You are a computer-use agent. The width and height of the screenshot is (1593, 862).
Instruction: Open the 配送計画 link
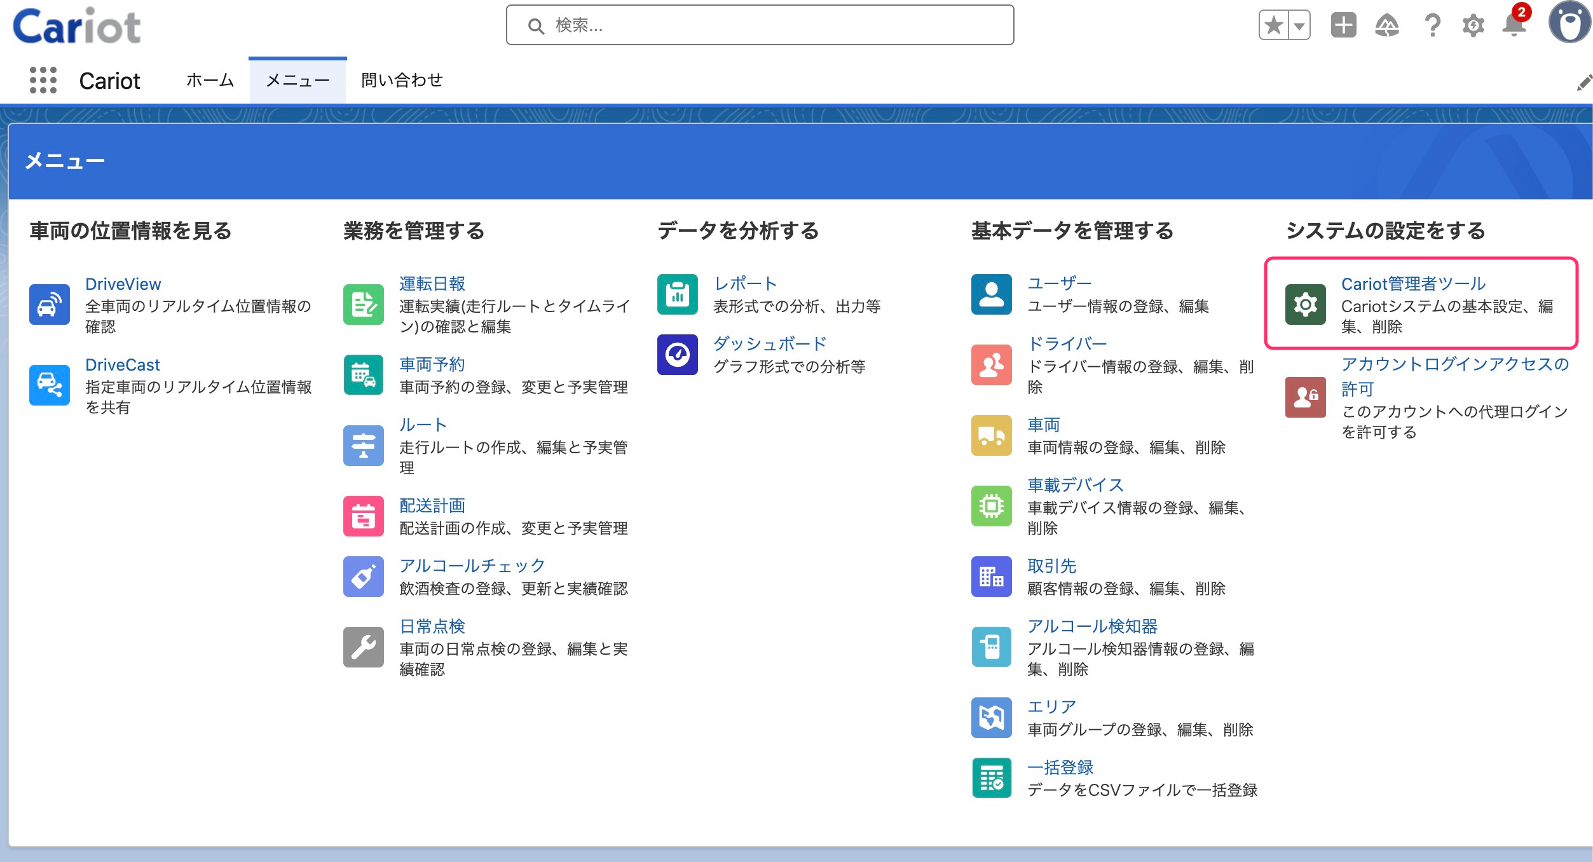point(432,506)
